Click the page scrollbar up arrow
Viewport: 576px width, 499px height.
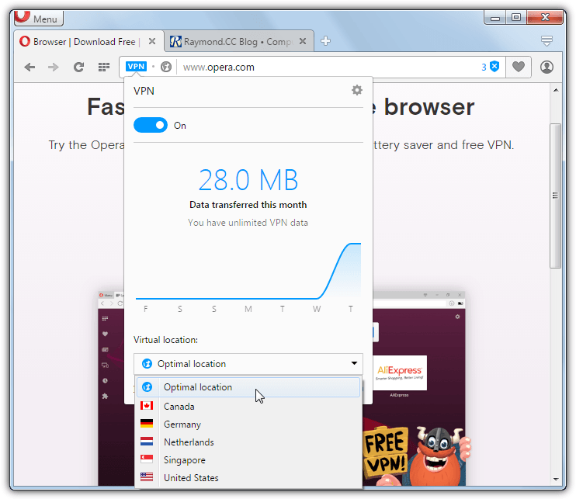556,90
